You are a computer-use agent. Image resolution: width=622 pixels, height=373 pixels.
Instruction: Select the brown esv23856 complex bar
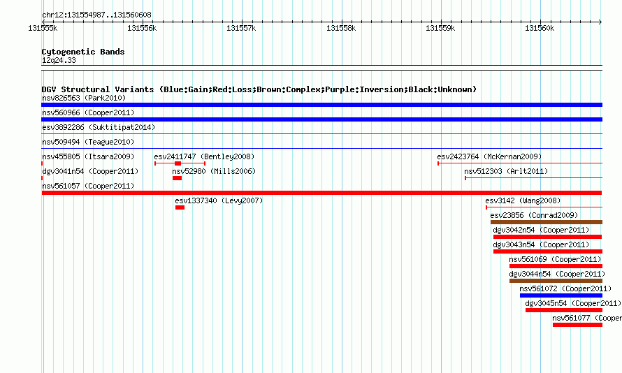pyautogui.click(x=547, y=222)
